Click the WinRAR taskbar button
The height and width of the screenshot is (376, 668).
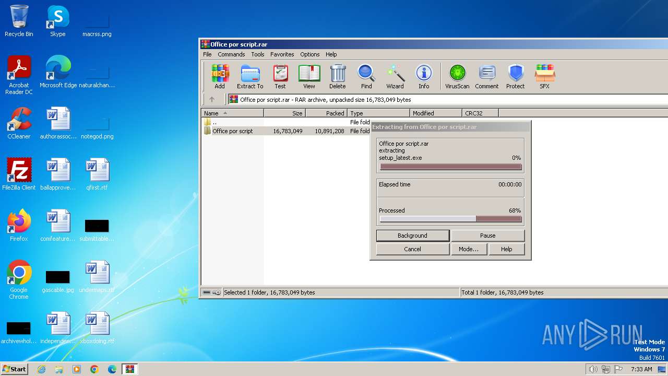tap(129, 369)
